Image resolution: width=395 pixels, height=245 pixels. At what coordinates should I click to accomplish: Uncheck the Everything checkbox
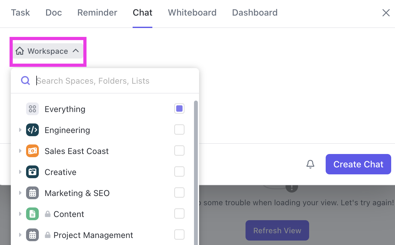click(179, 109)
